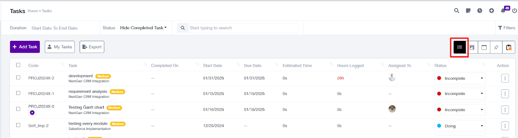This screenshot has height=138, width=518.
Task: Check the PROJ2024X-2 row checkbox
Action: coord(18,77)
